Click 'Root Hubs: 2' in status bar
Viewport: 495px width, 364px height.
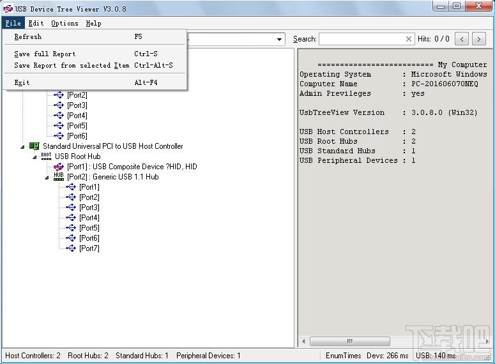[x=88, y=356]
